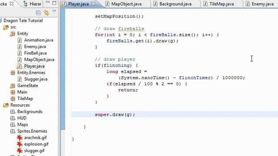Click the Resources source folder icon
This screenshot has height=156, width=278.
(x=6, y=105)
